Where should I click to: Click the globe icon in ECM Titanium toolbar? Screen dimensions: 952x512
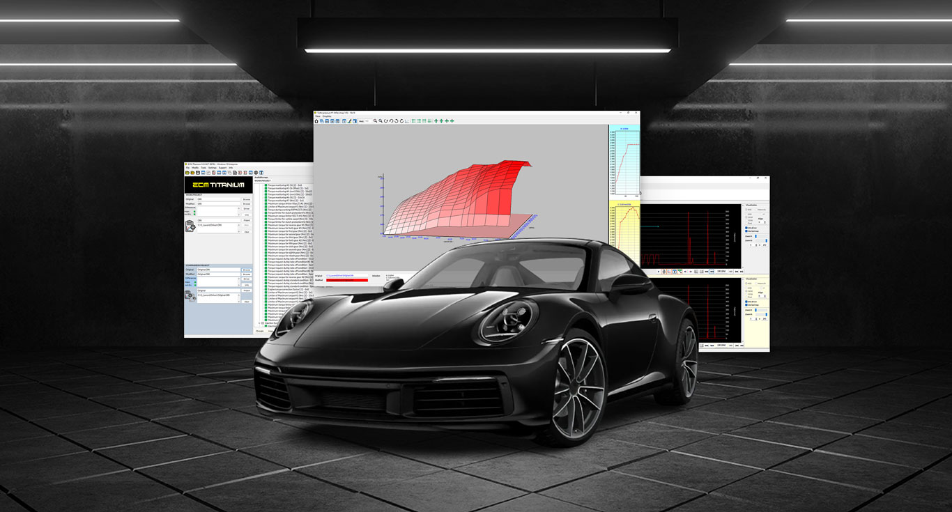point(256,173)
